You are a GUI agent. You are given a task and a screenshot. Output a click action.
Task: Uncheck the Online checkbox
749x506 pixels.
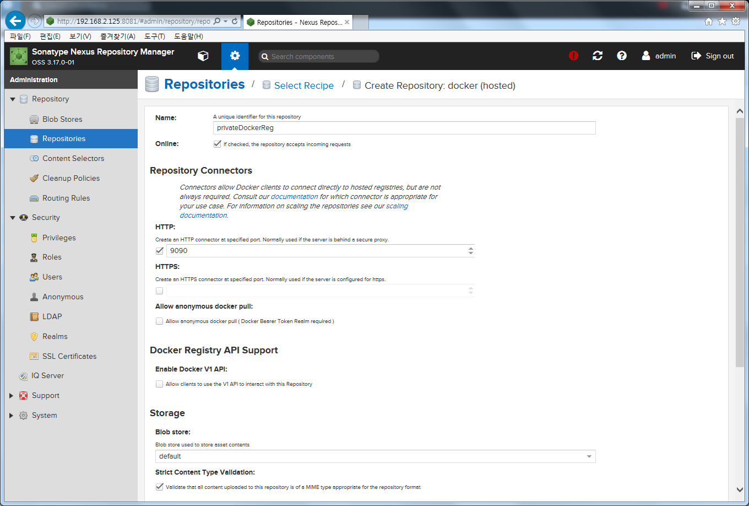coord(217,144)
